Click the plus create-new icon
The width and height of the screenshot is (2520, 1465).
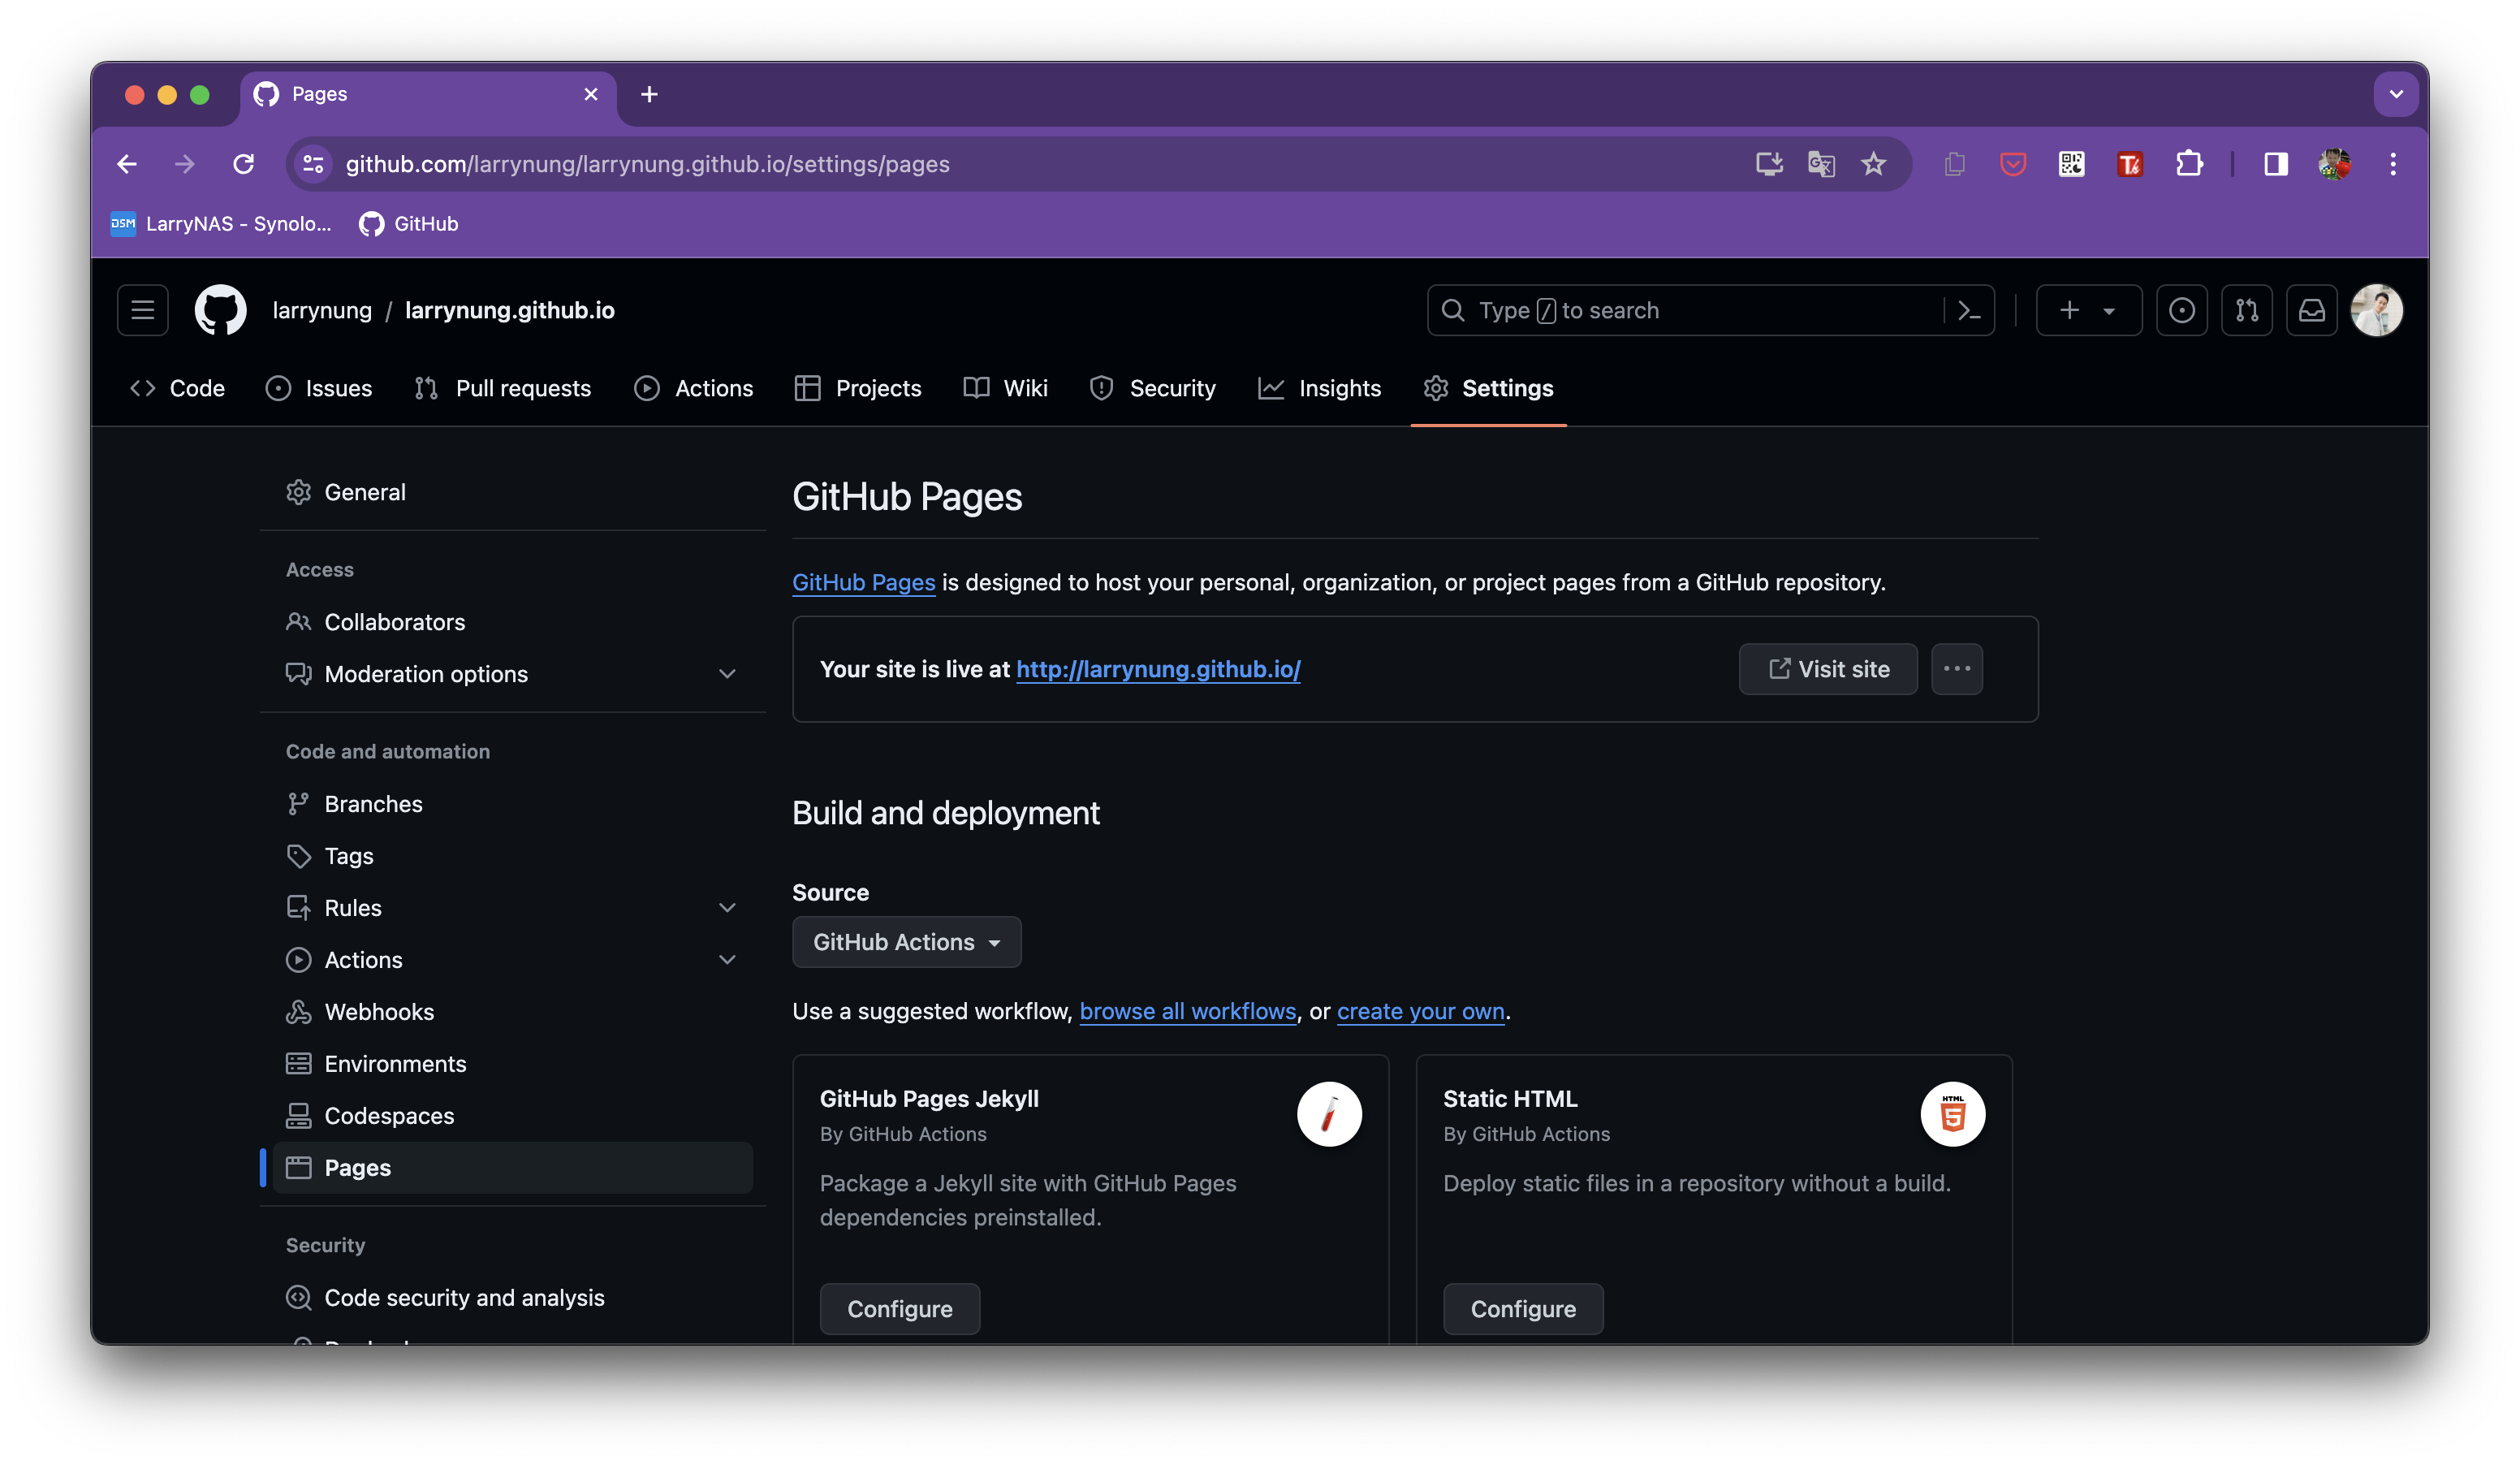click(2069, 310)
